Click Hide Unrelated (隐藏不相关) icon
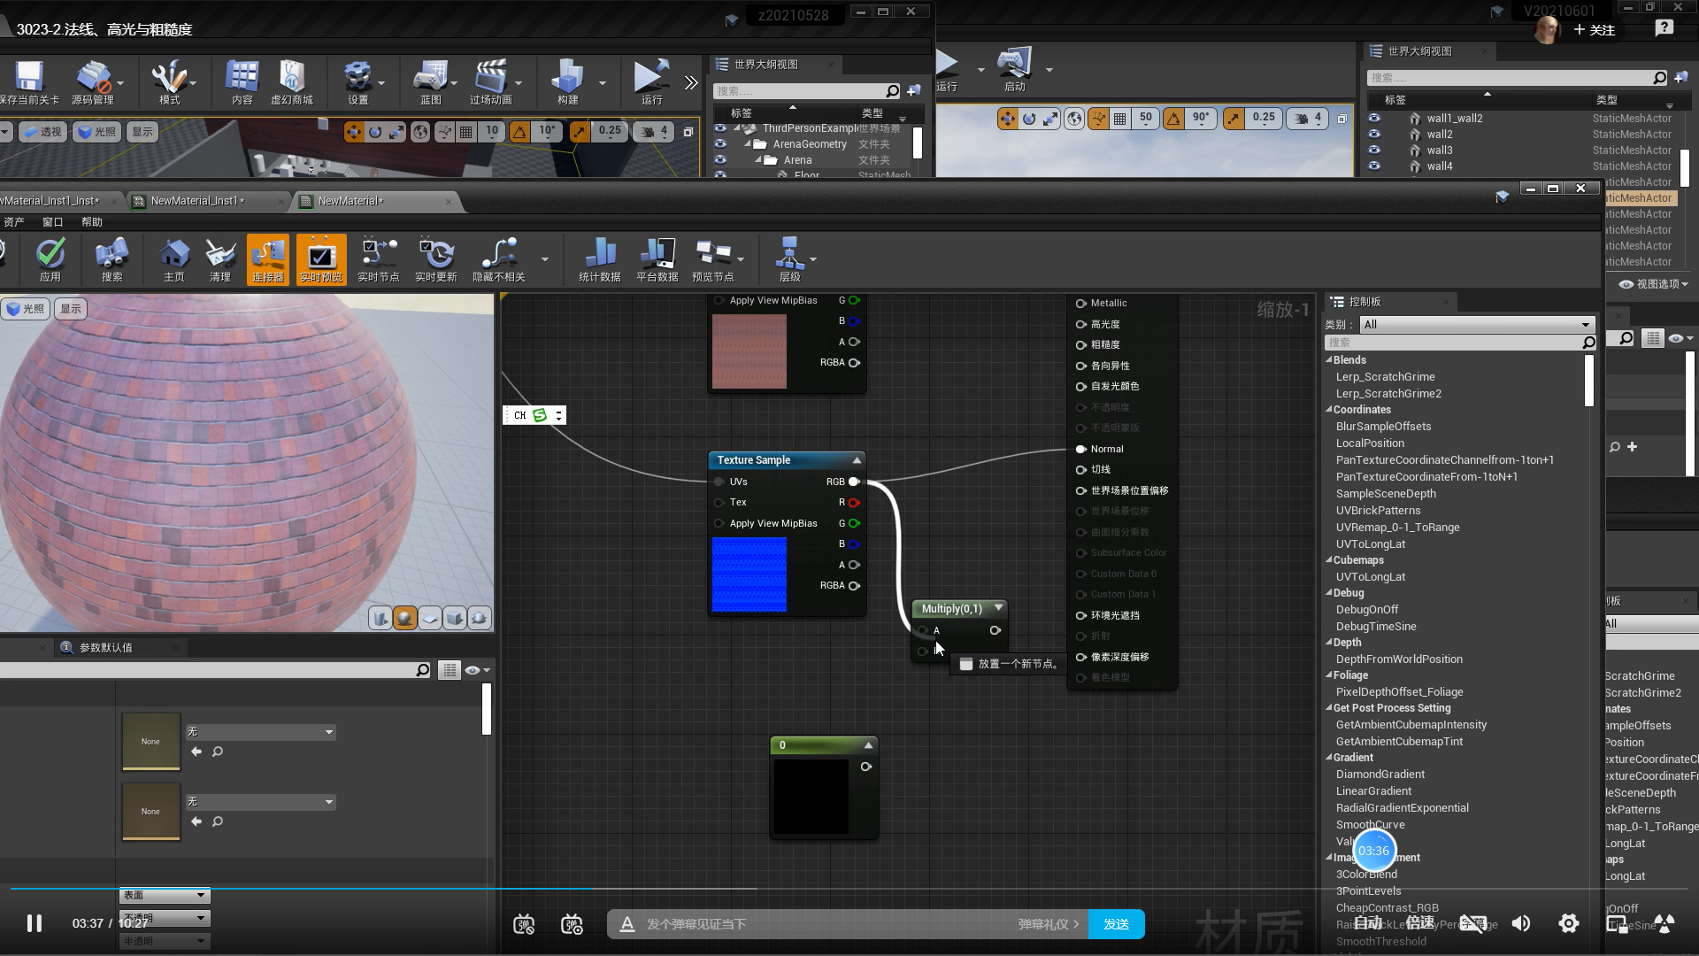Screen dimensions: 1699x956 (499, 259)
